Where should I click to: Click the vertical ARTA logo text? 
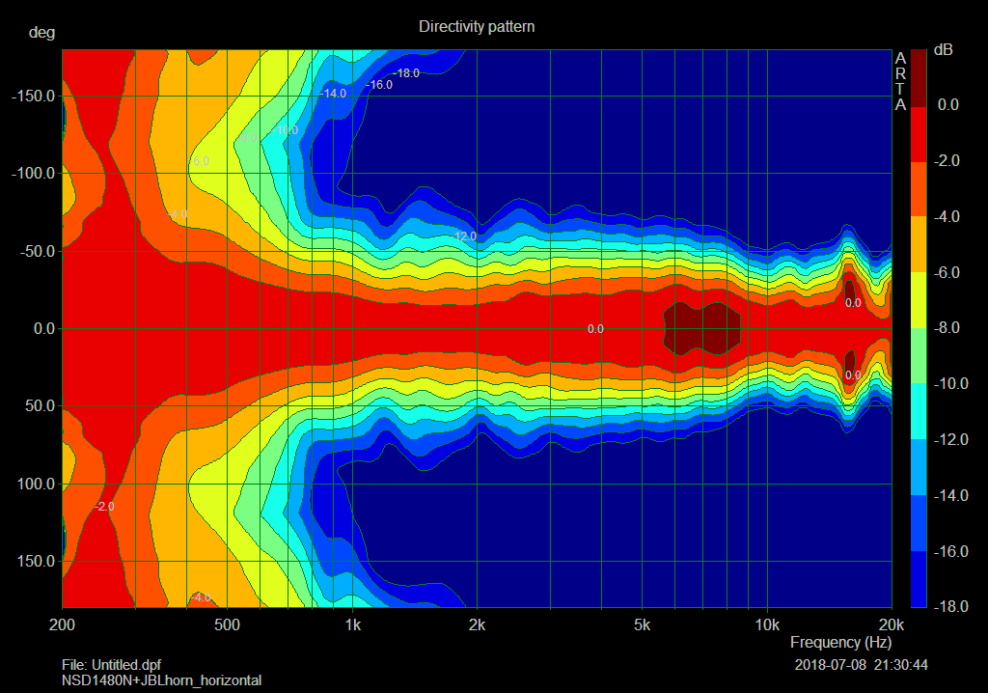pos(900,81)
